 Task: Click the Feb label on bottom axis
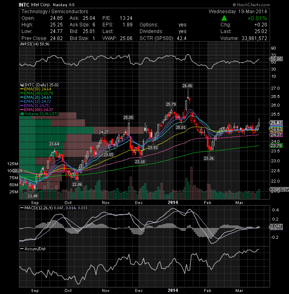pyautogui.click(x=208, y=290)
